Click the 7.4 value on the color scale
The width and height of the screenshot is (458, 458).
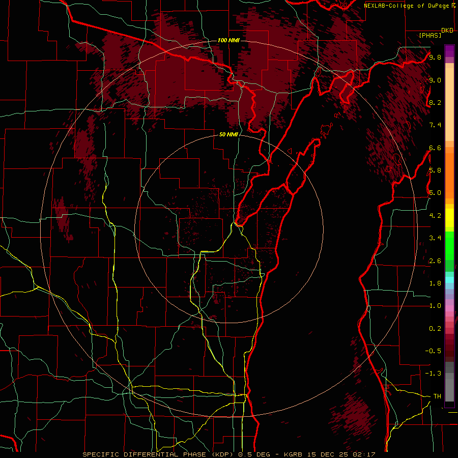435,125
